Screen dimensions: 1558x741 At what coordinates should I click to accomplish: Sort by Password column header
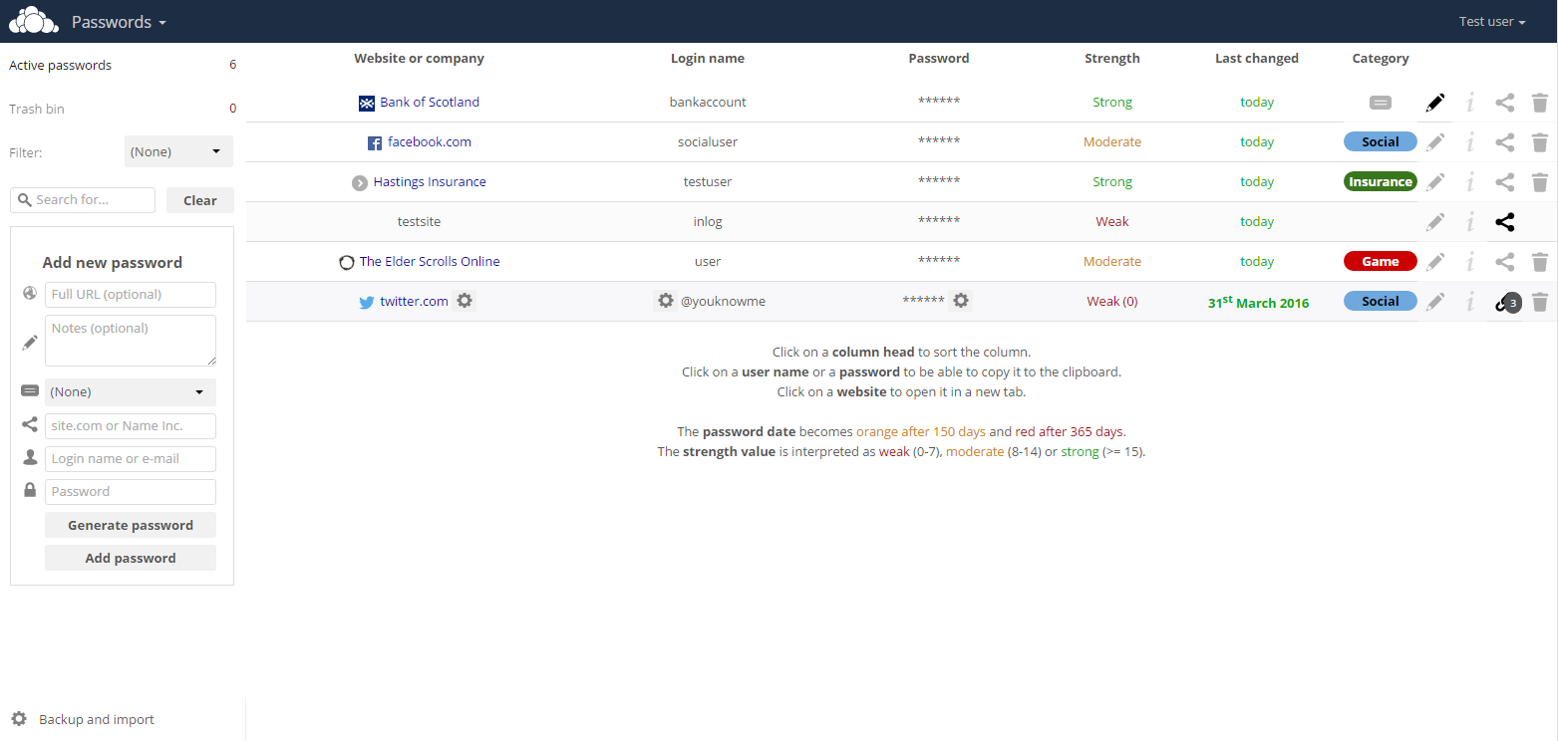click(x=939, y=59)
